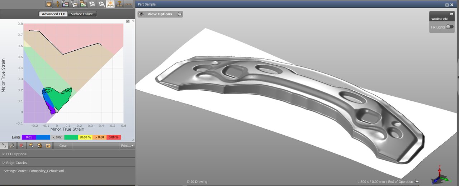Click the Limits label
The image size is (459, 186).
16,137
